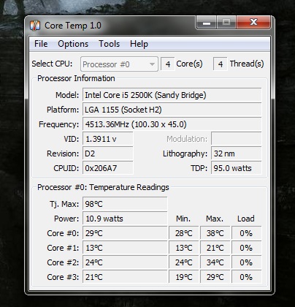
Task: Click the CPUID value 0x206A7
Action: (108, 168)
